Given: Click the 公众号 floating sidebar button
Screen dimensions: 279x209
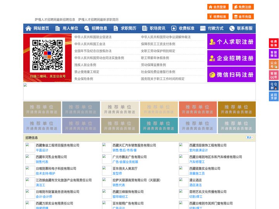Looking at the screenshot, I should point(274,65).
